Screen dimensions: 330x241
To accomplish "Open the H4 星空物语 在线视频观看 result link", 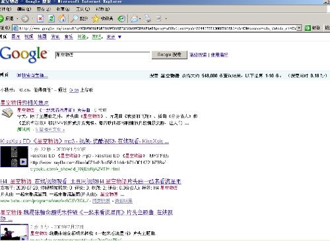I will pyautogui.click(x=90, y=181).
